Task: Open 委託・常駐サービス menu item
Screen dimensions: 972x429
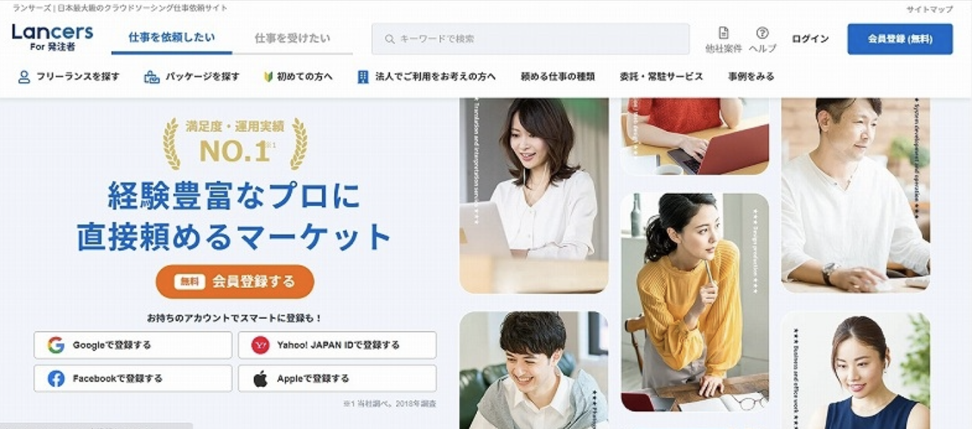Action: (661, 77)
